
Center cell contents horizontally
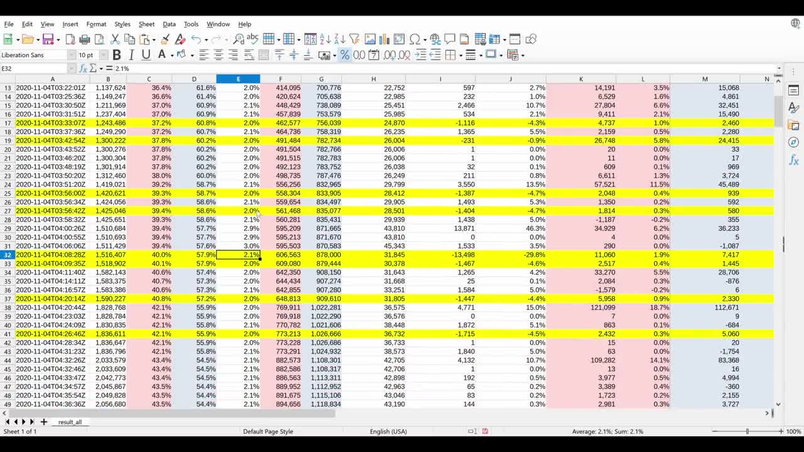(218, 55)
